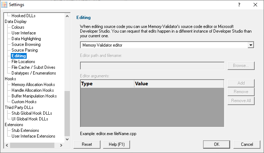The width and height of the screenshot is (264, 153).
Task: Open the Memory Validator editor dropdown
Action: click(x=251, y=45)
